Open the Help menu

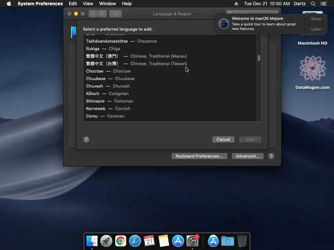click(127, 4)
